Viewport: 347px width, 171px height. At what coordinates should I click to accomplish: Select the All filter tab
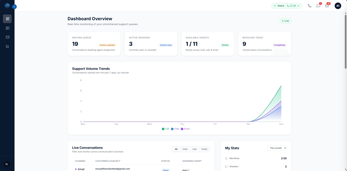(176, 149)
